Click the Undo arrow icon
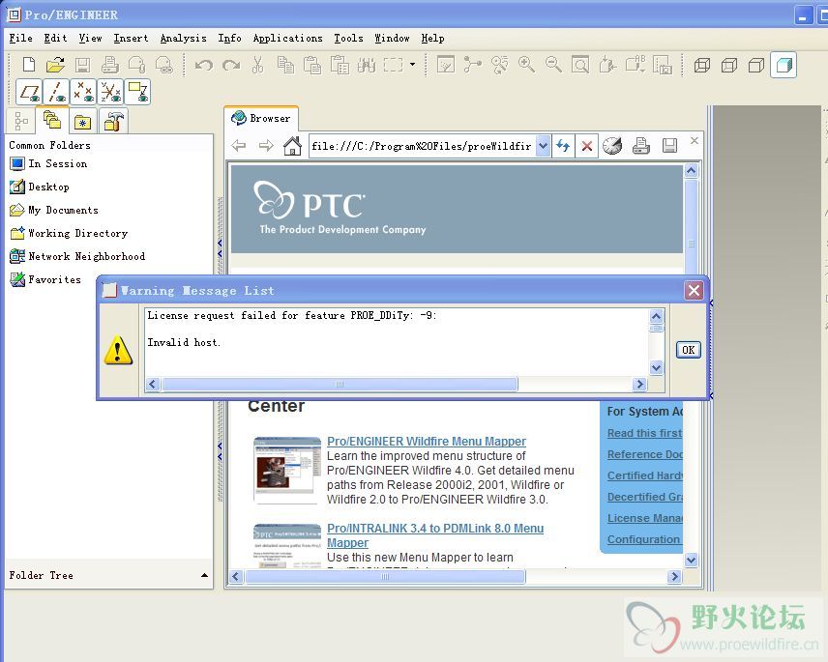828x662 pixels. tap(204, 65)
